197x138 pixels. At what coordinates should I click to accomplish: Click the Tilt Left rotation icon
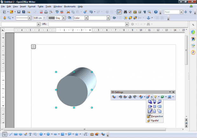131,97
